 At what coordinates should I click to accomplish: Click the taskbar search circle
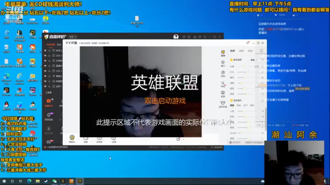(x=12, y=181)
